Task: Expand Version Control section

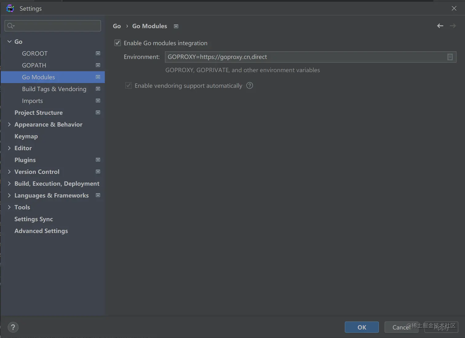Action: pyautogui.click(x=9, y=172)
